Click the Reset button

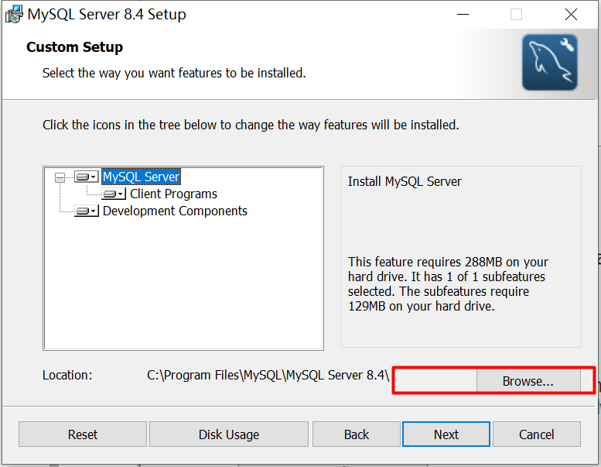[83, 434]
